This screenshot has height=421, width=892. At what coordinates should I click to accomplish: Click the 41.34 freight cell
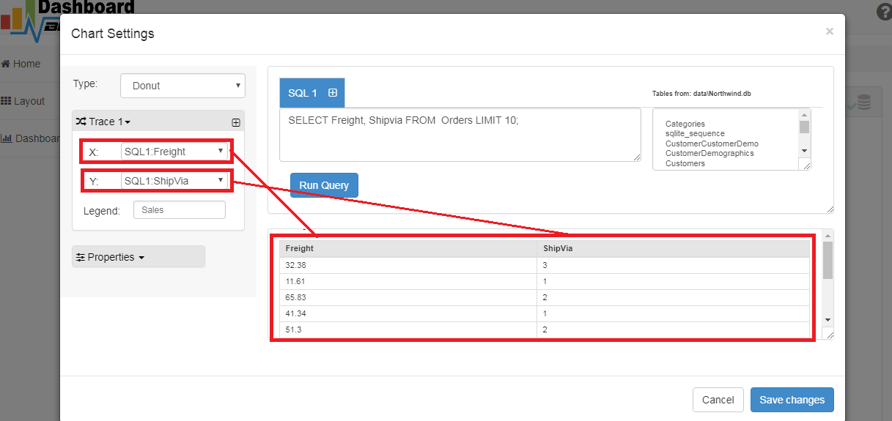click(408, 313)
